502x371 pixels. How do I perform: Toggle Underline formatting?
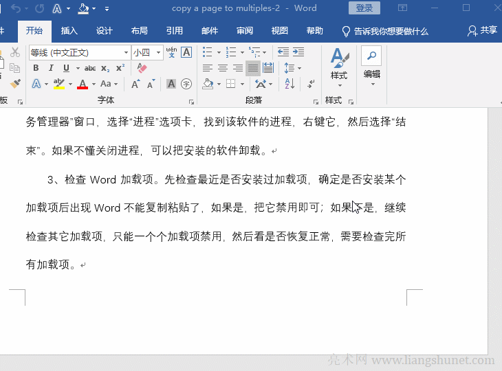pyautogui.click(x=66, y=68)
